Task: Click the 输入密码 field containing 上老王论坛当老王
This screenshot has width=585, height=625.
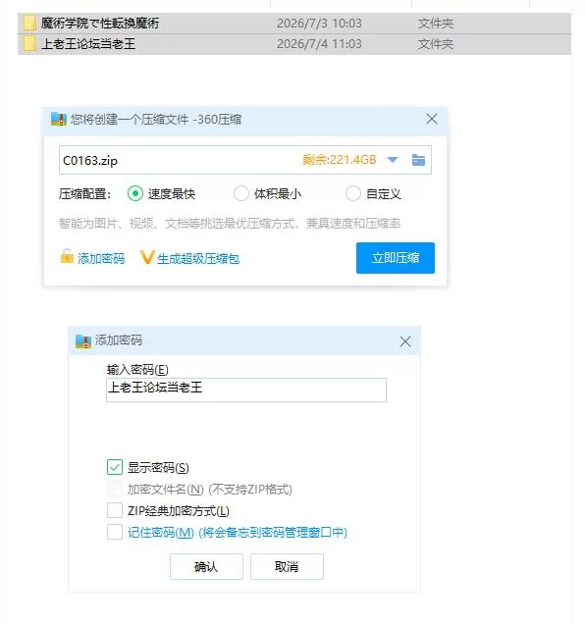Action: [x=246, y=390]
